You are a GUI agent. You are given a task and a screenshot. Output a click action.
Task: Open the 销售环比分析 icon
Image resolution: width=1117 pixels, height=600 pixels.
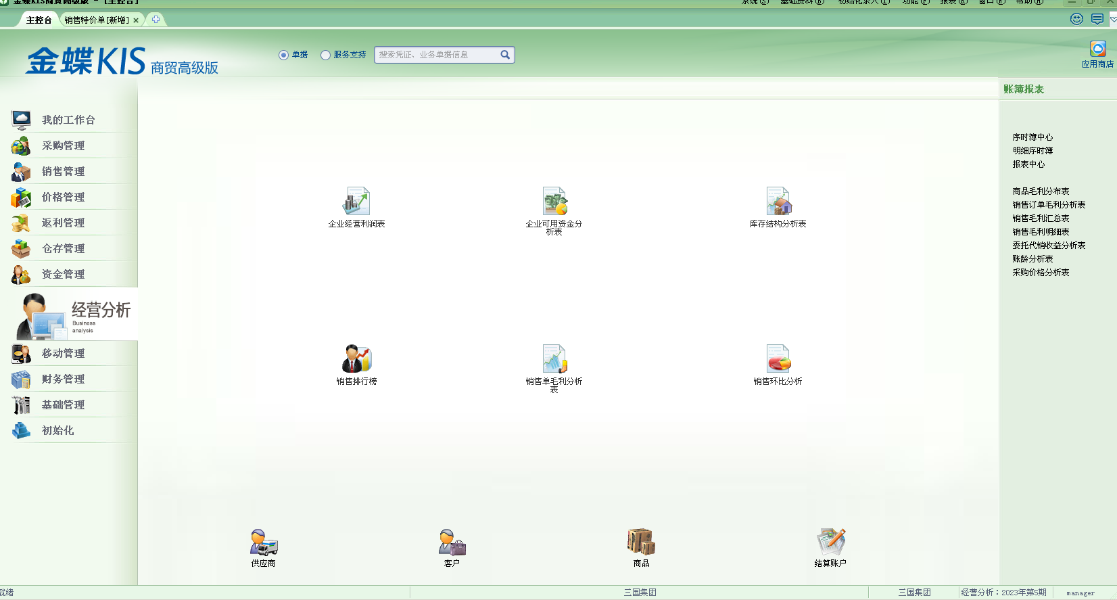[x=778, y=359]
